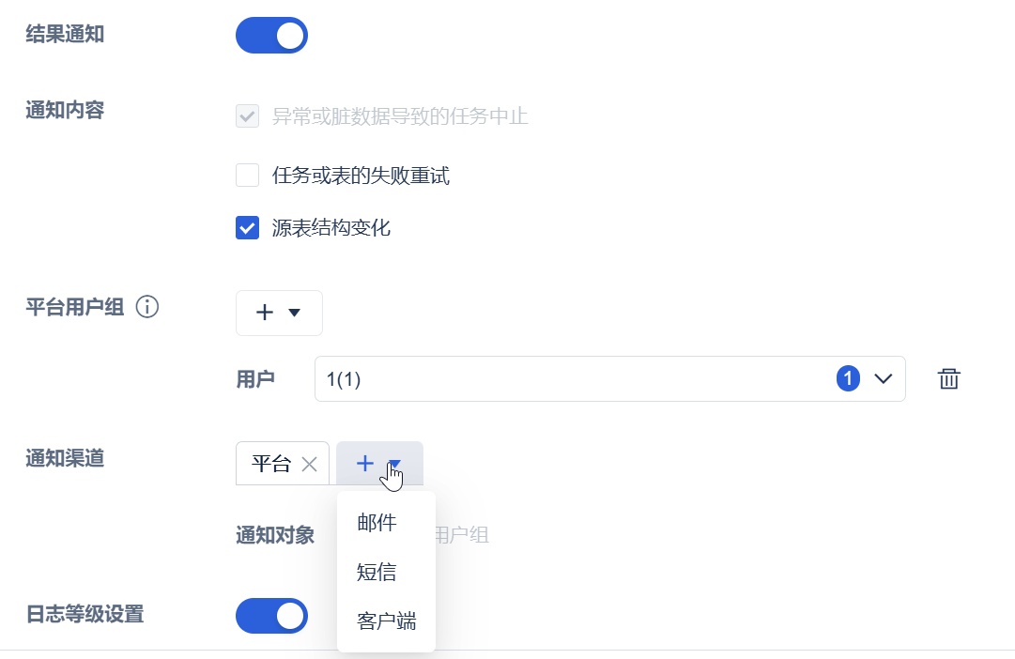Click the disabled 异常或脏数据导致的任务中止 checkbox

(248, 117)
